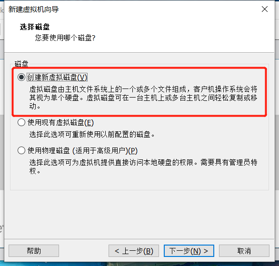Click the physical disk administrator privilege description

click(x=143, y=167)
